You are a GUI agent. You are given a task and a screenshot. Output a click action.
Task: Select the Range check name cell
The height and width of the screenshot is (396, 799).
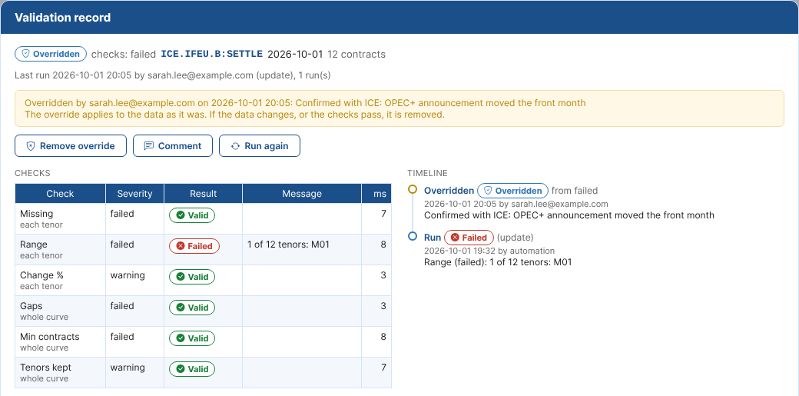(60, 250)
